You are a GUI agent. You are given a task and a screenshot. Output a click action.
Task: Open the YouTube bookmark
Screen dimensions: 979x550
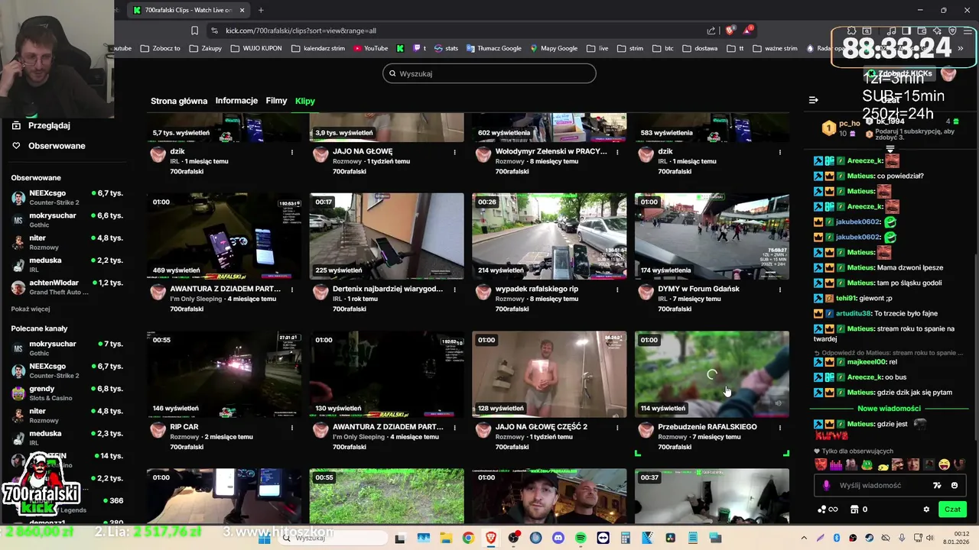(370, 48)
